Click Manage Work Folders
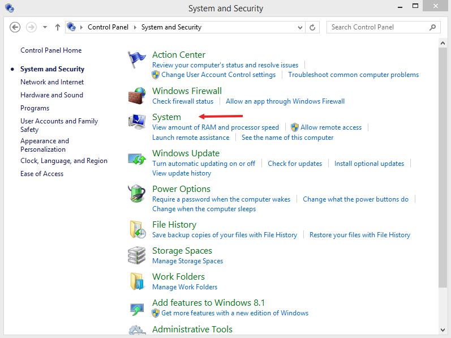451x338 pixels. point(184,287)
